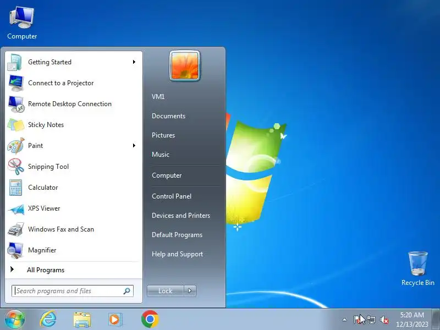Launch the Calculator icon

tap(15, 188)
